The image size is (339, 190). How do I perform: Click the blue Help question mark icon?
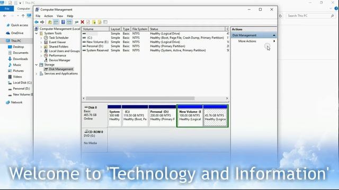pyautogui.click(x=63, y=22)
